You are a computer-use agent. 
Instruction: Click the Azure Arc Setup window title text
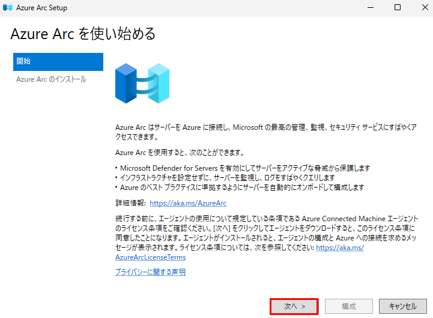[x=41, y=8]
